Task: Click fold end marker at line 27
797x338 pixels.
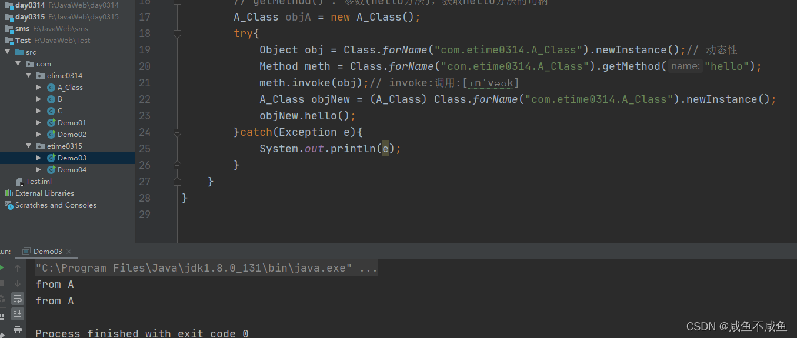Action: [177, 182]
